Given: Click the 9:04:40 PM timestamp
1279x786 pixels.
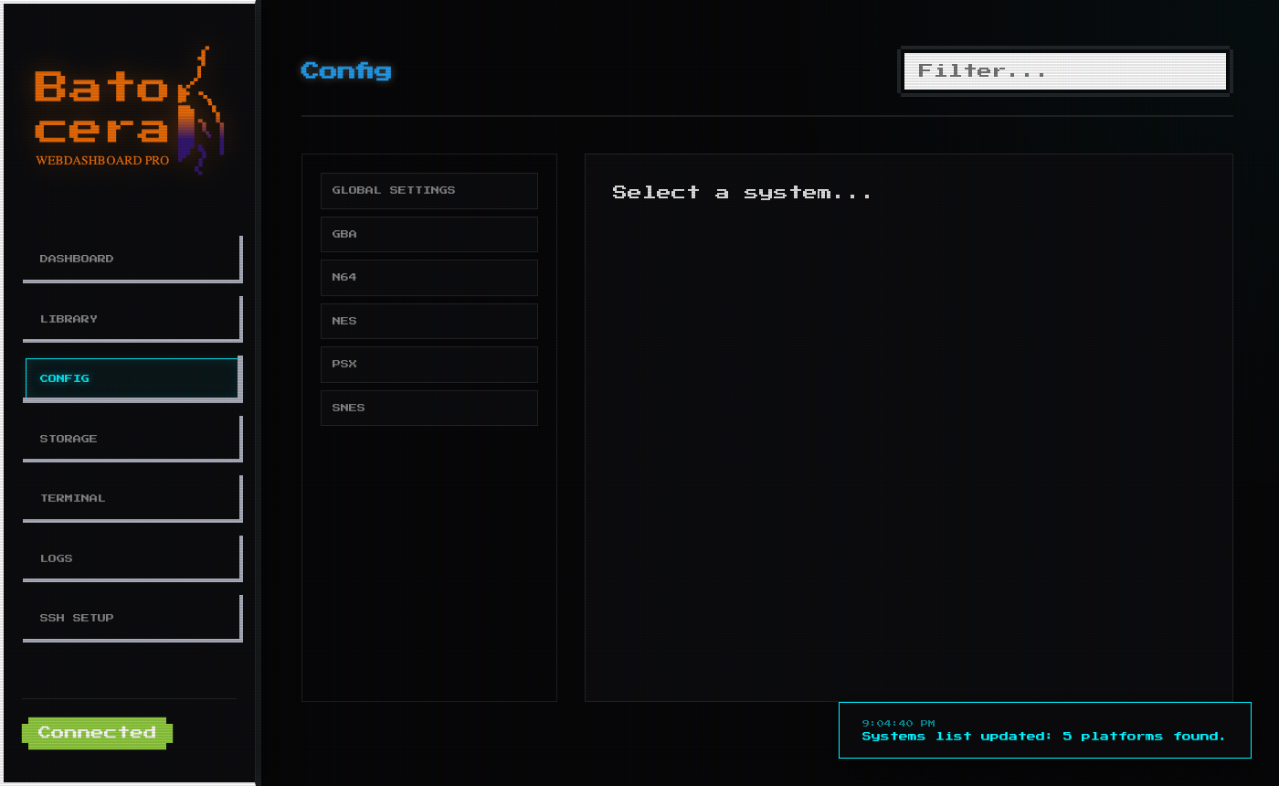Looking at the screenshot, I should click(x=898, y=724).
